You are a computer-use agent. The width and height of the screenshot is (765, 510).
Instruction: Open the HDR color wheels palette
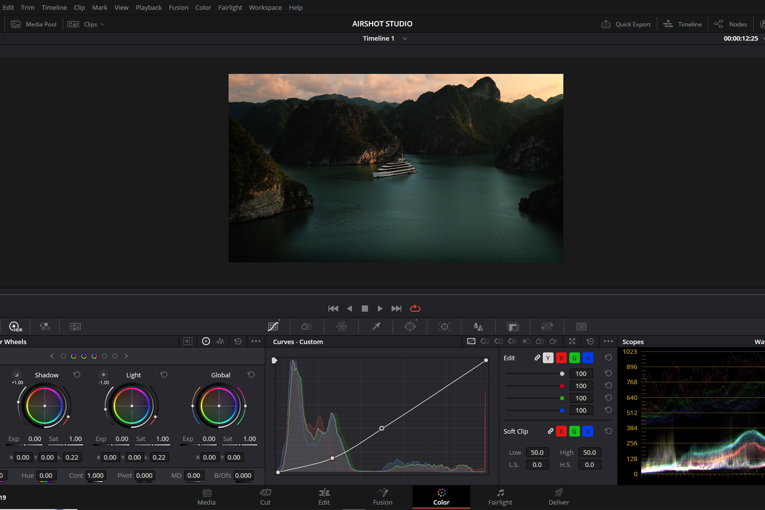click(15, 326)
